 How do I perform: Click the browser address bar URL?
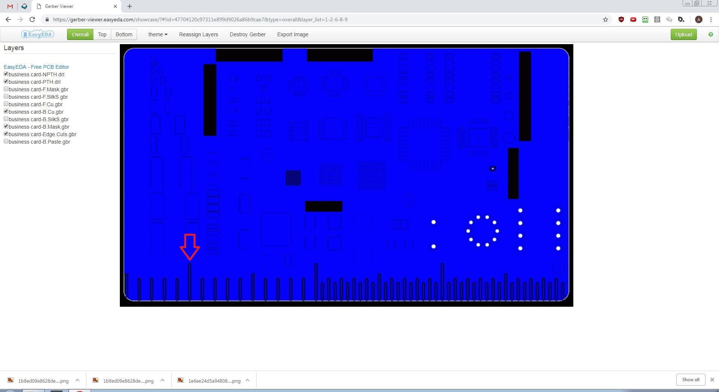click(x=200, y=19)
